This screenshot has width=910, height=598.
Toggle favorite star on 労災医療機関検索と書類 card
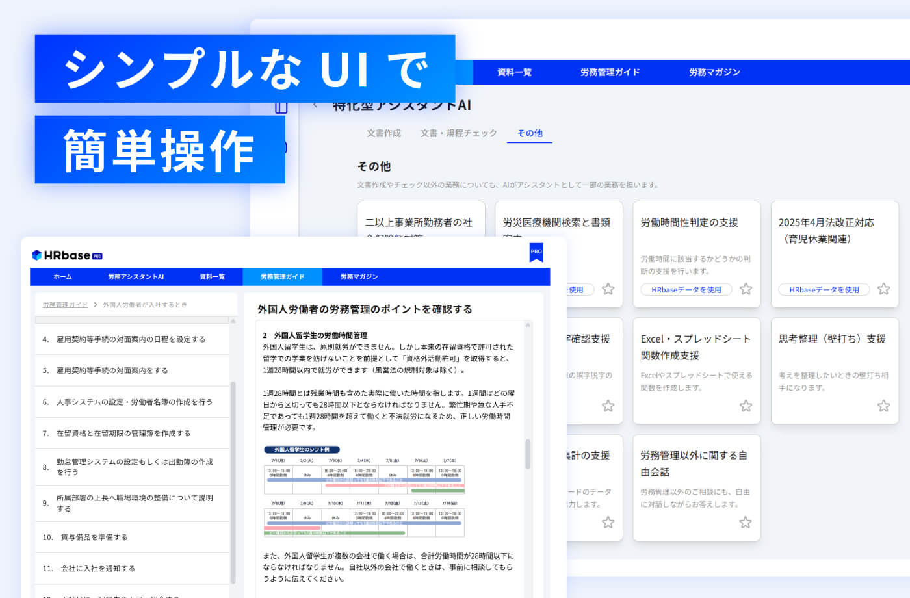(608, 289)
